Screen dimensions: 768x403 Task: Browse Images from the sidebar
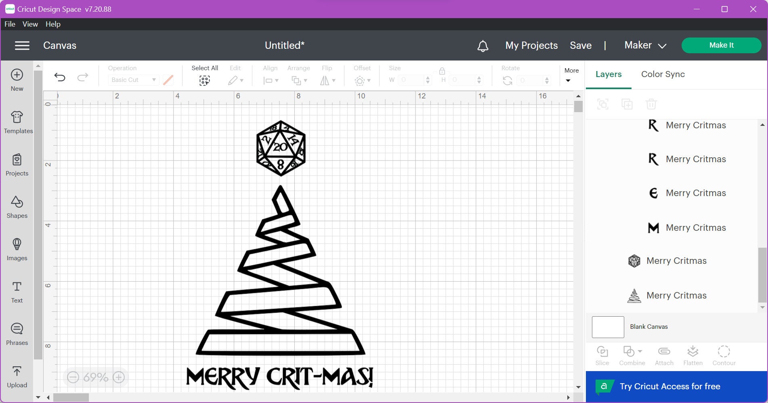17,249
